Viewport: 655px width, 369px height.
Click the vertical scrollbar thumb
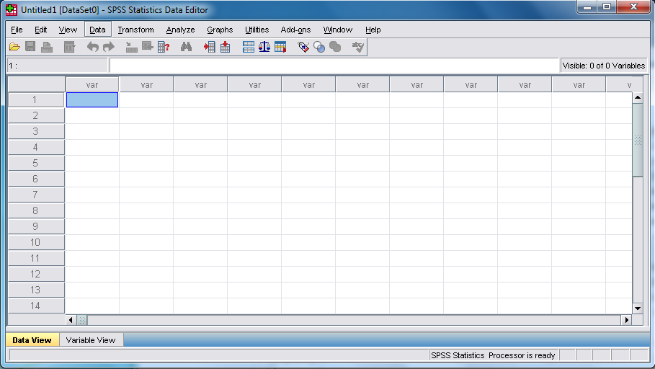tap(638, 140)
